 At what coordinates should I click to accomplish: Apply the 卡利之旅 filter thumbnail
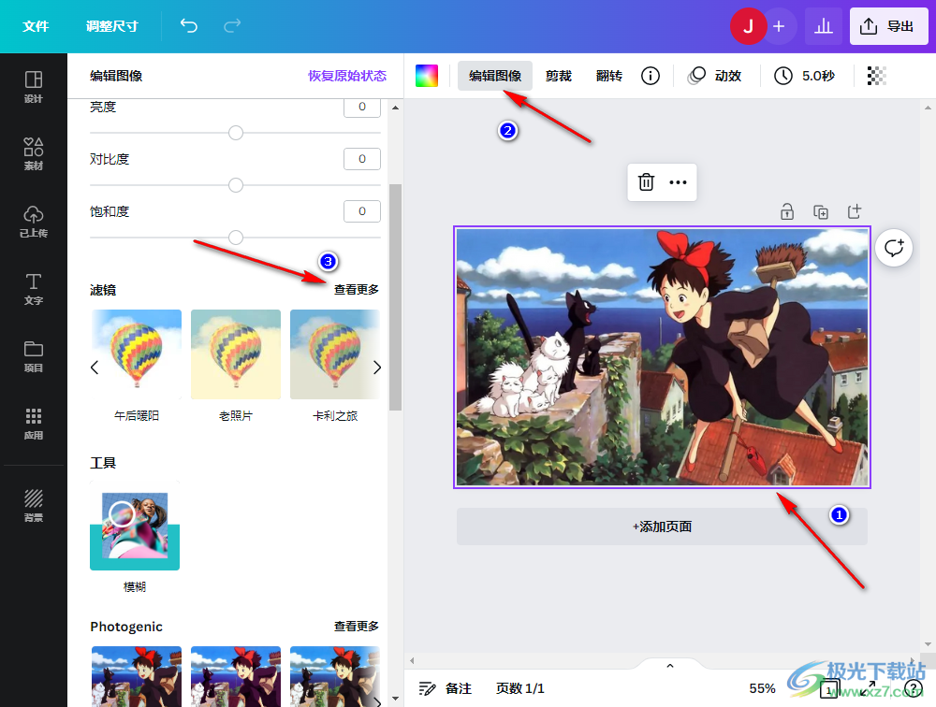(335, 354)
